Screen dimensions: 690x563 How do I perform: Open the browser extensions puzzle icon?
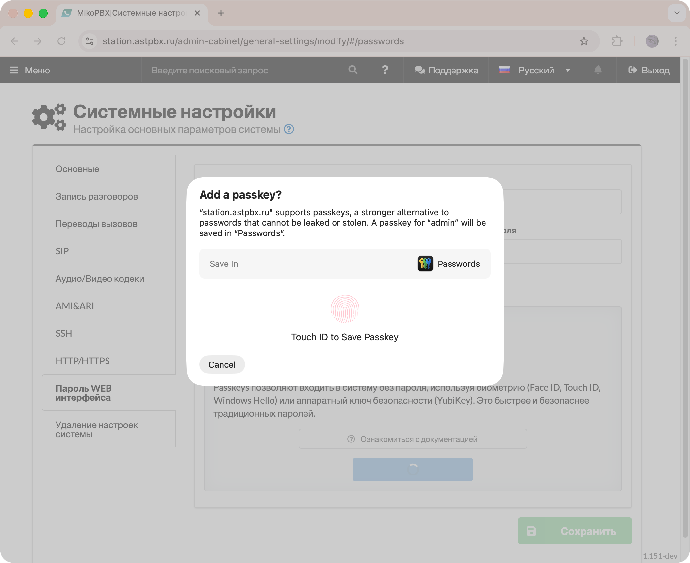click(617, 41)
